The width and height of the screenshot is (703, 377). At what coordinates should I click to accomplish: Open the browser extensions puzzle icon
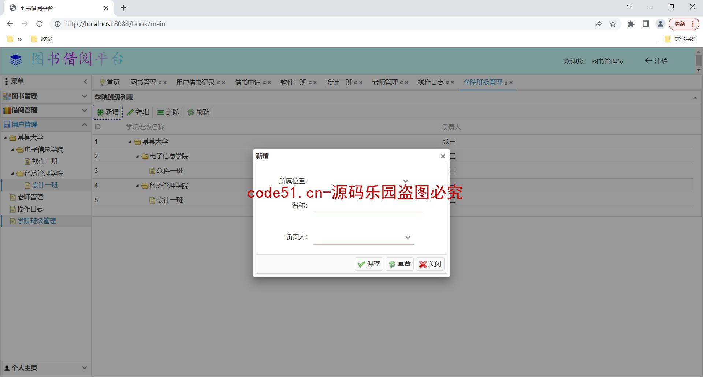coord(631,24)
